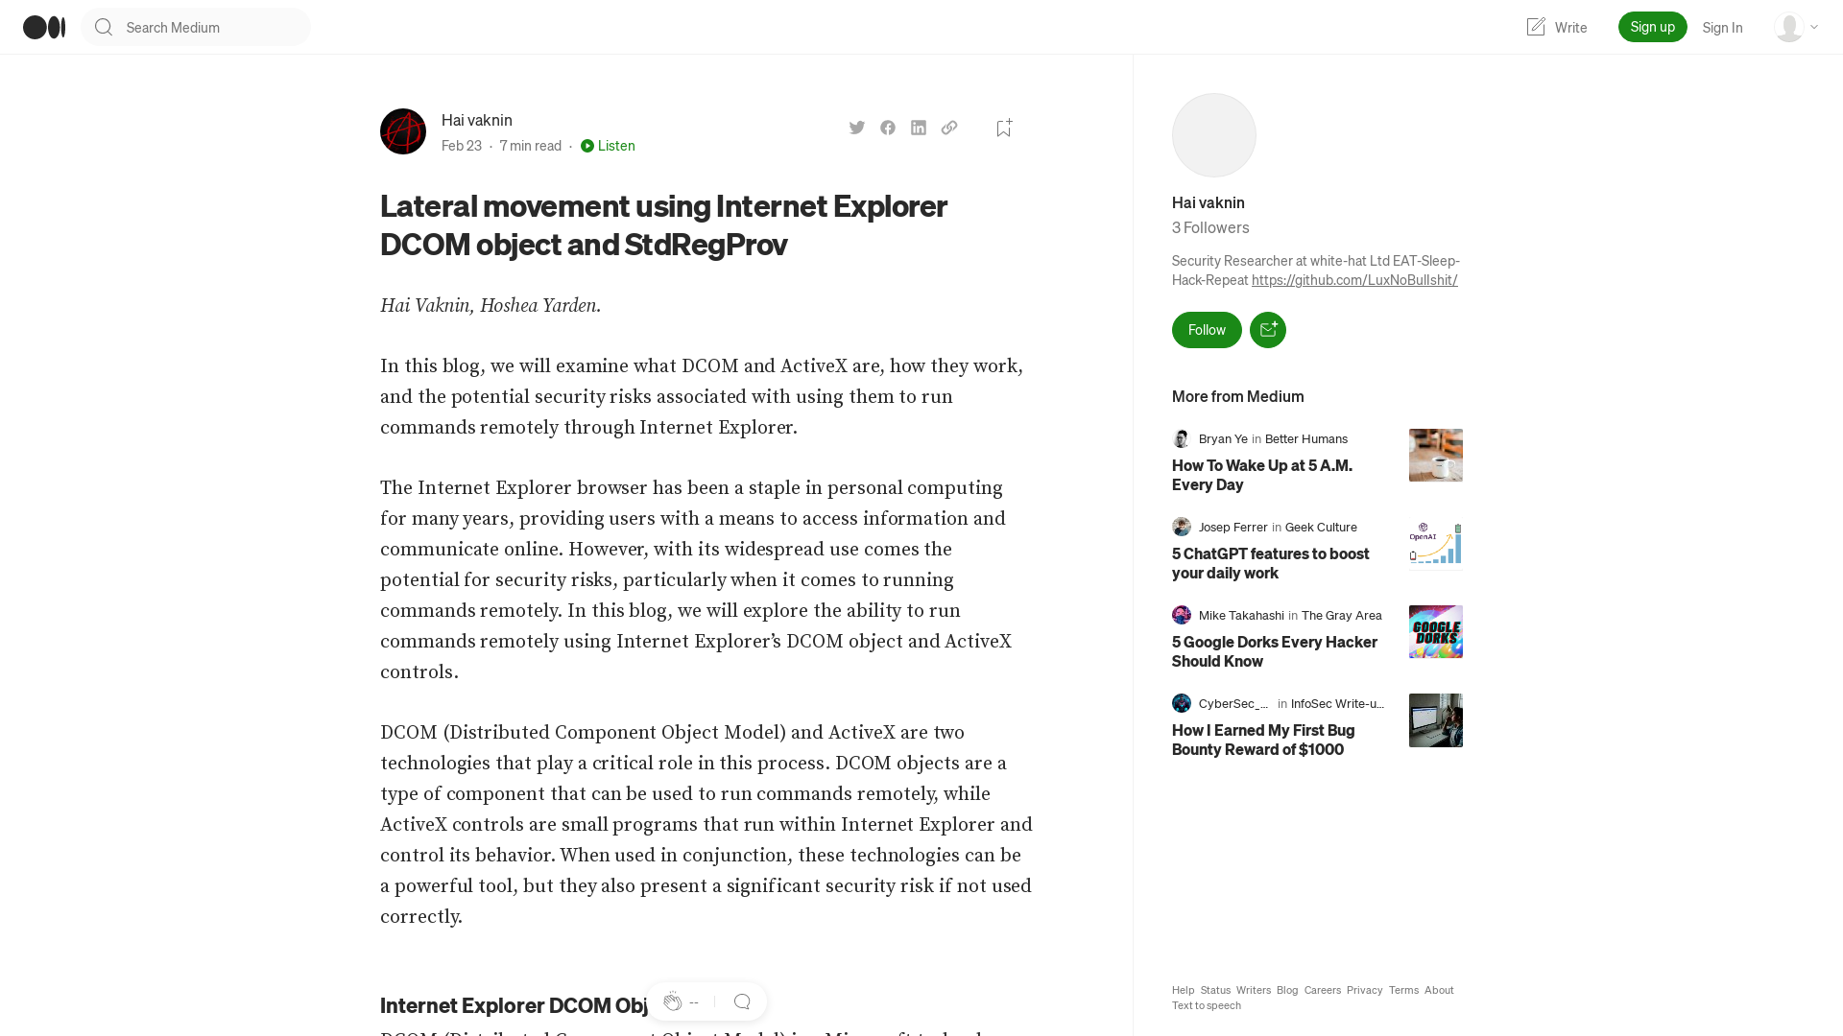Click the LinkedIn share icon
This screenshot has width=1843, height=1036.
point(919,128)
